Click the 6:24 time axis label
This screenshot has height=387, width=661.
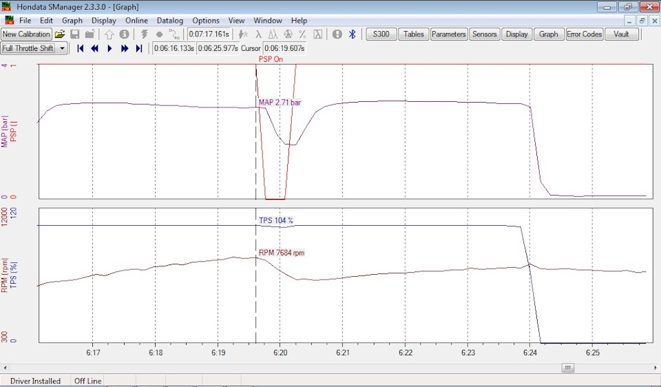coord(530,353)
